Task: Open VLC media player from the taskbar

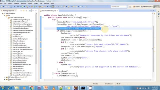Action: coord(54,88)
